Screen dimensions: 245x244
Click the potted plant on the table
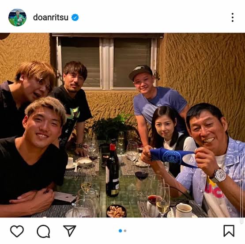[x=113, y=127]
